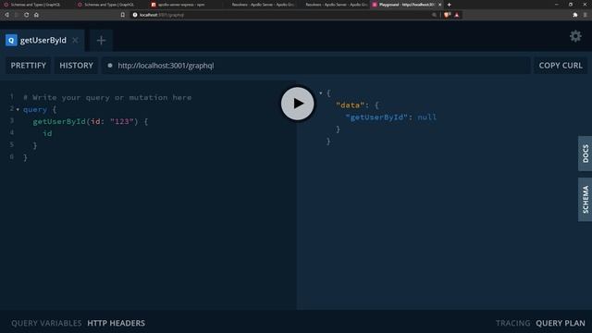Open the browser home page icon
Viewport: 592px width, 333px height.
pos(36,15)
